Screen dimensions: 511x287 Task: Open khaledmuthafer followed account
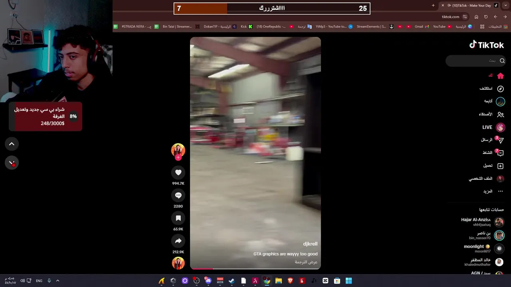point(484,262)
